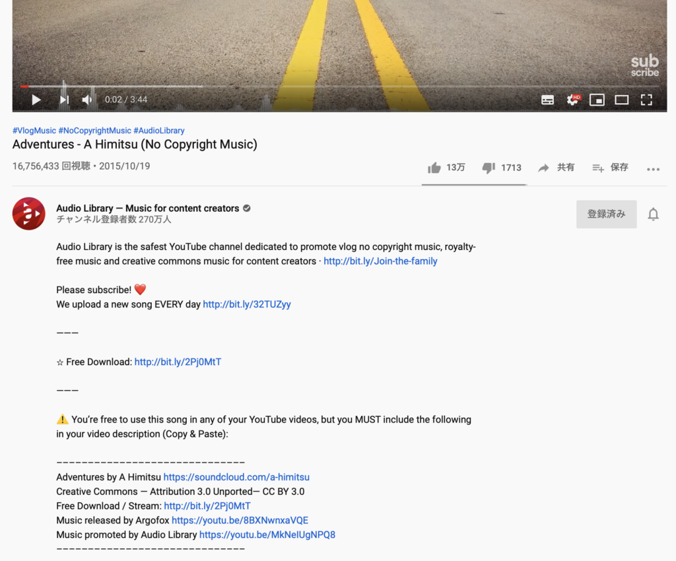
Task: Skip to next video
Action: (64, 100)
